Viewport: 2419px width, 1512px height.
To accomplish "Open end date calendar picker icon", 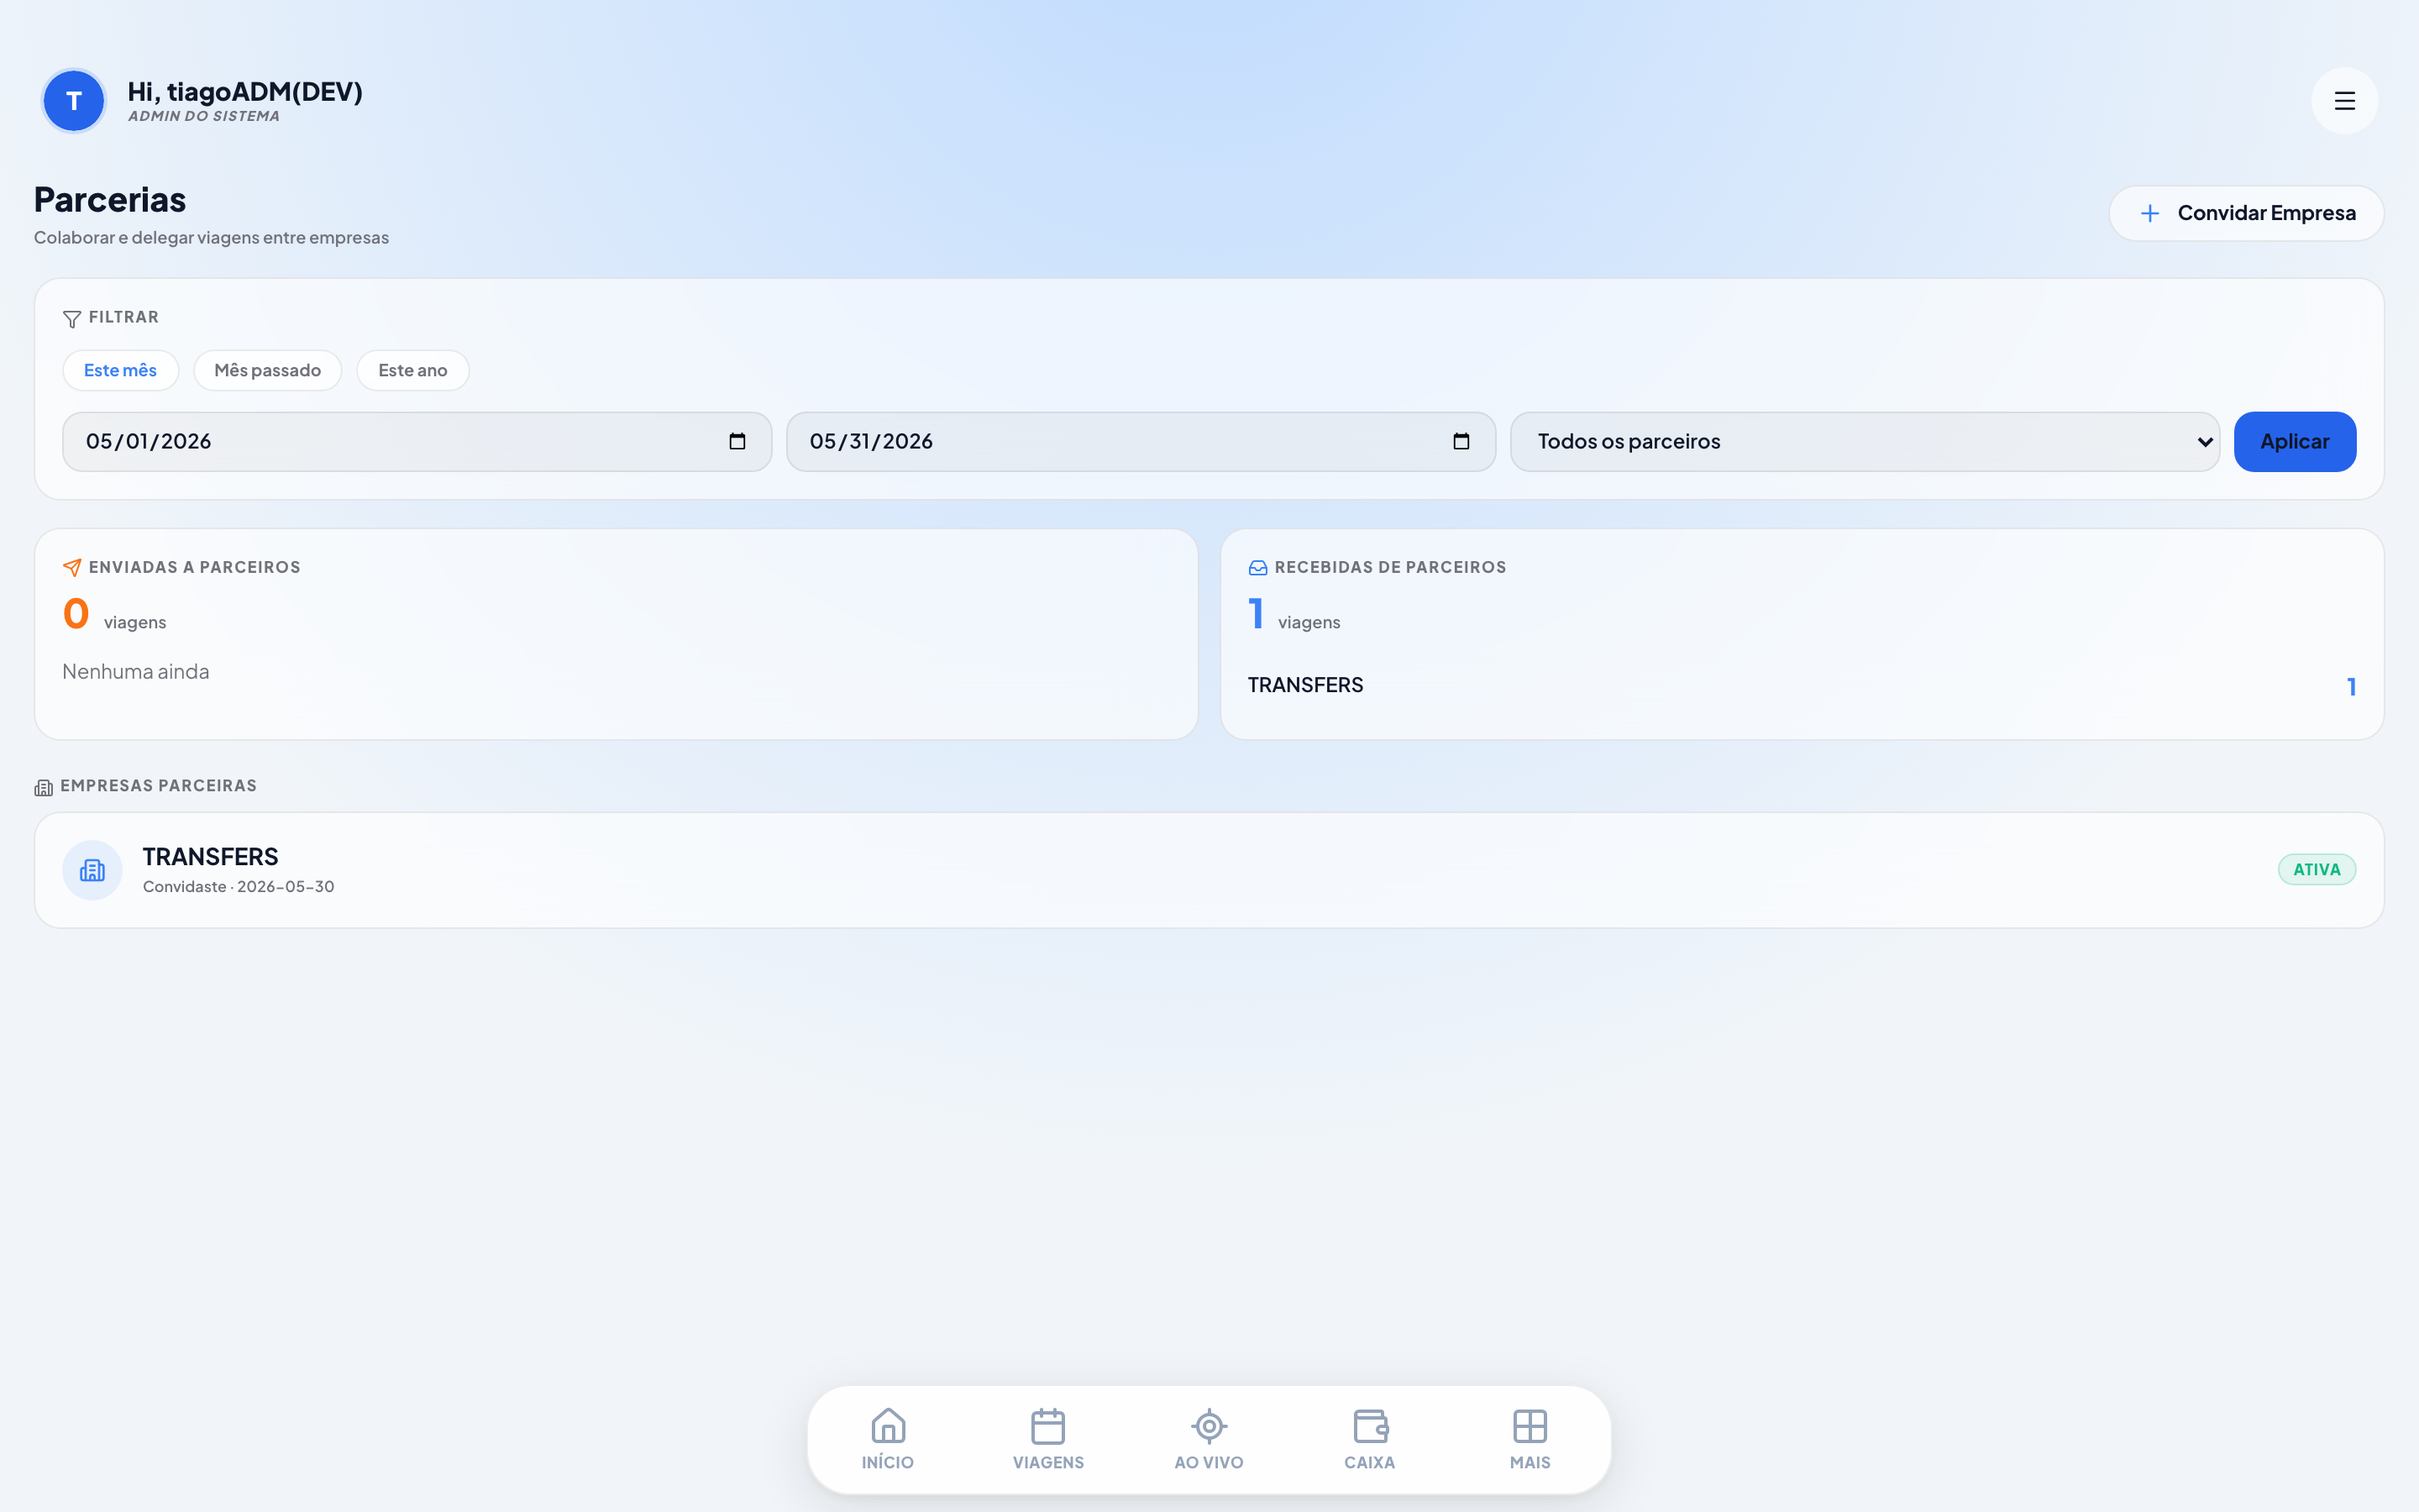I will tap(1461, 441).
